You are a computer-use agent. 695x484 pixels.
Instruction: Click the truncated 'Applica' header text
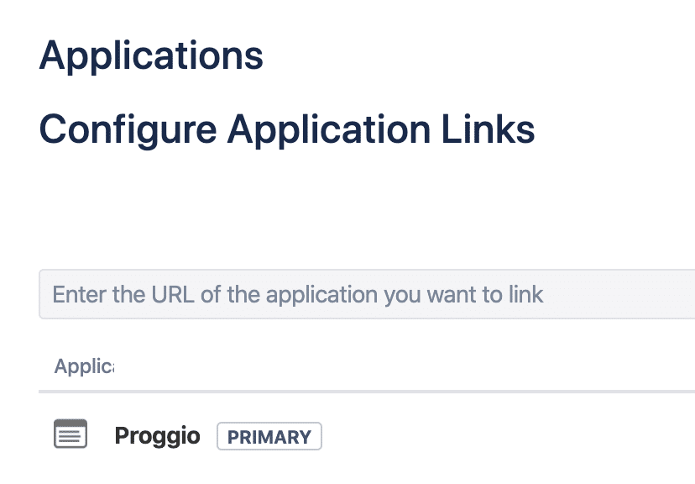click(84, 366)
